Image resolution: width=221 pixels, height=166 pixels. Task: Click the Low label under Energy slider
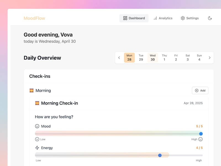[38, 160]
